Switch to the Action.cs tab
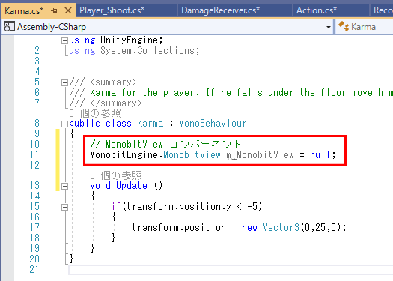 (x=317, y=10)
